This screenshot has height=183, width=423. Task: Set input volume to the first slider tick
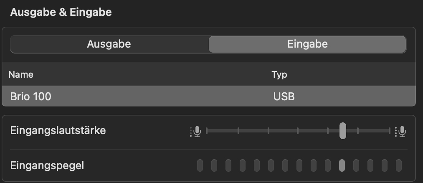[207, 131]
